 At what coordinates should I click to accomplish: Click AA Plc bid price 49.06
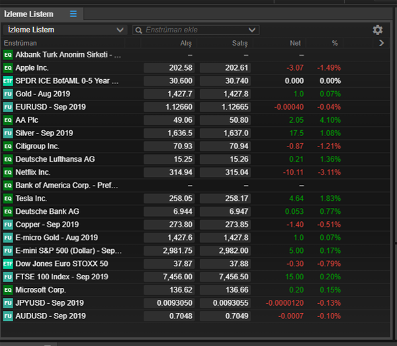point(169,120)
